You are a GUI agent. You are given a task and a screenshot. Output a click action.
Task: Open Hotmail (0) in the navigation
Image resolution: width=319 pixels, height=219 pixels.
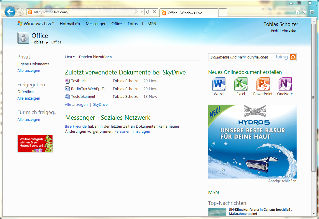coord(70,24)
